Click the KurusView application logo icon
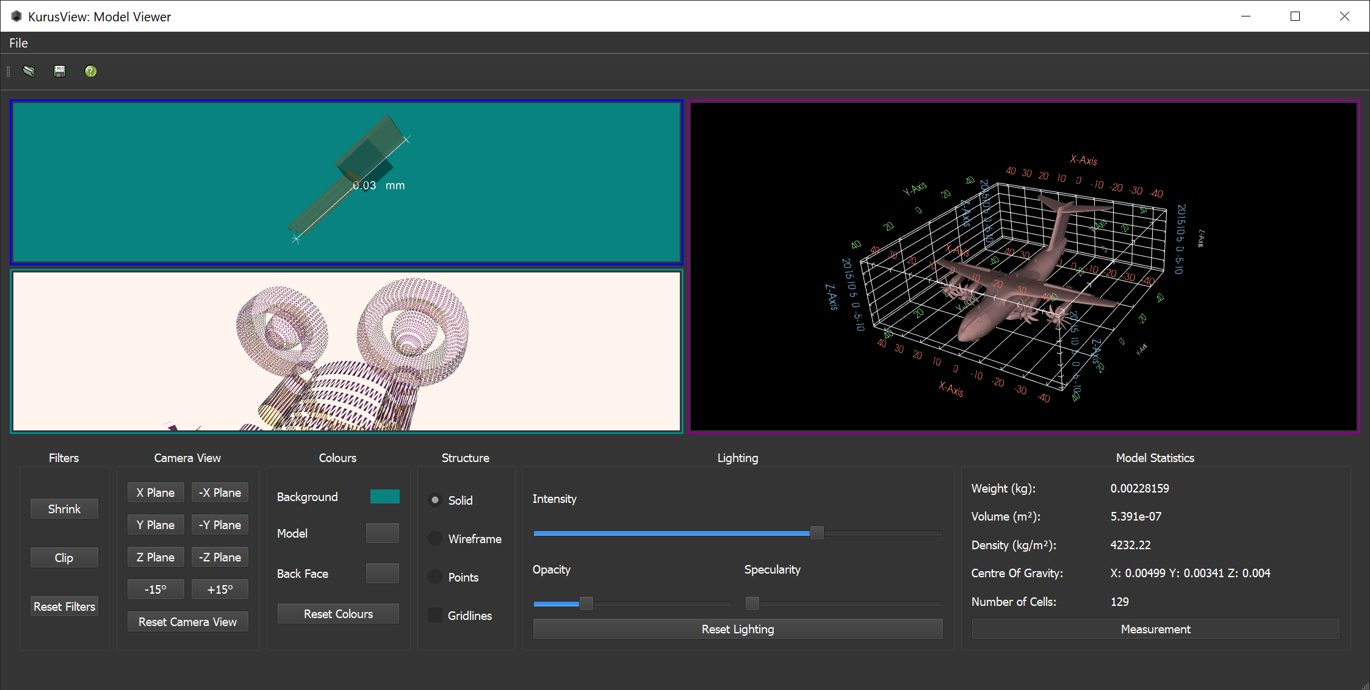1370x690 pixels. [16, 16]
